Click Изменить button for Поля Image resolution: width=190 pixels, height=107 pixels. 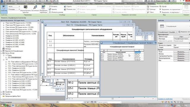[181, 52]
